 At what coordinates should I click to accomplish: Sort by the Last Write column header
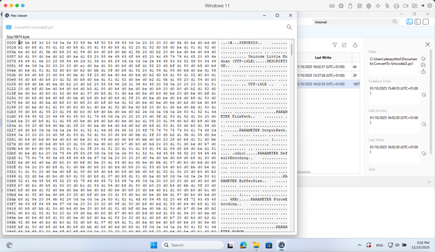tap(323, 57)
